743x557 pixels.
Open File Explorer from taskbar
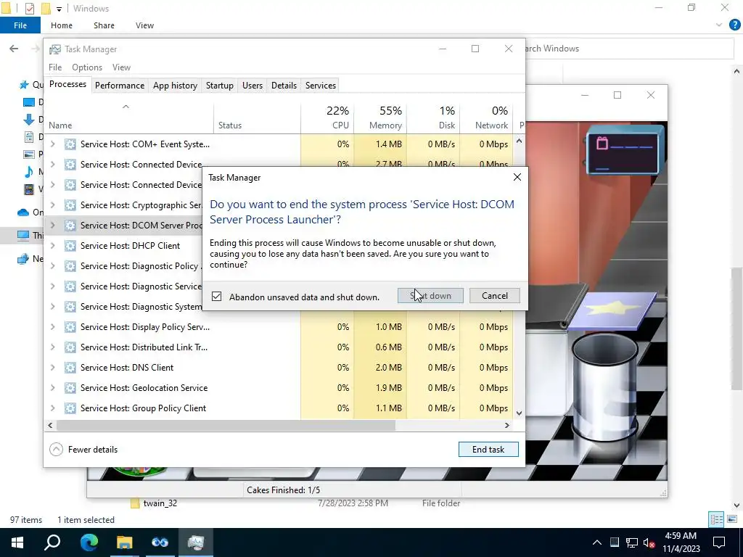pos(125,542)
